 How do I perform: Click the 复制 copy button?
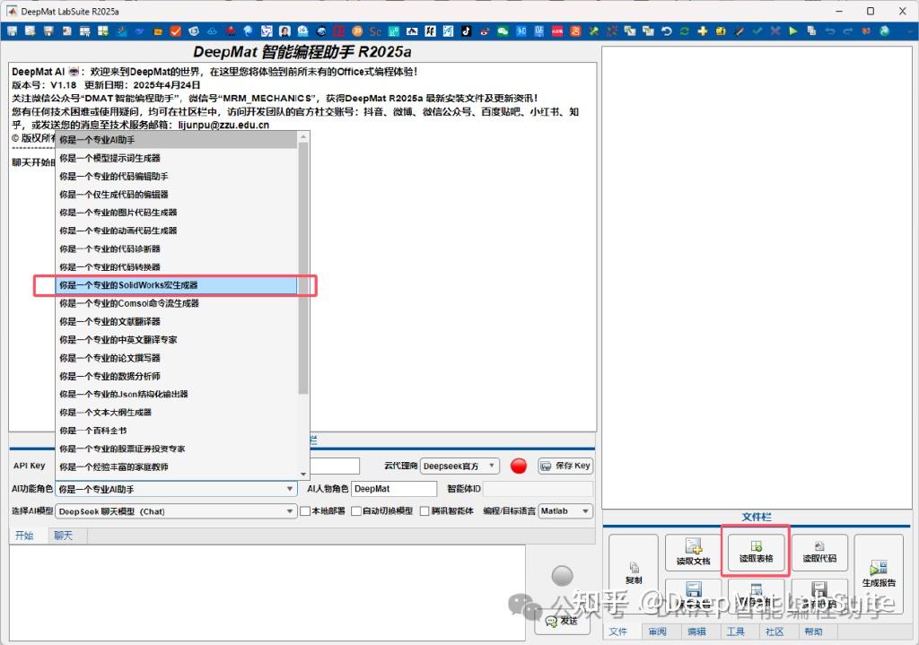tap(634, 573)
